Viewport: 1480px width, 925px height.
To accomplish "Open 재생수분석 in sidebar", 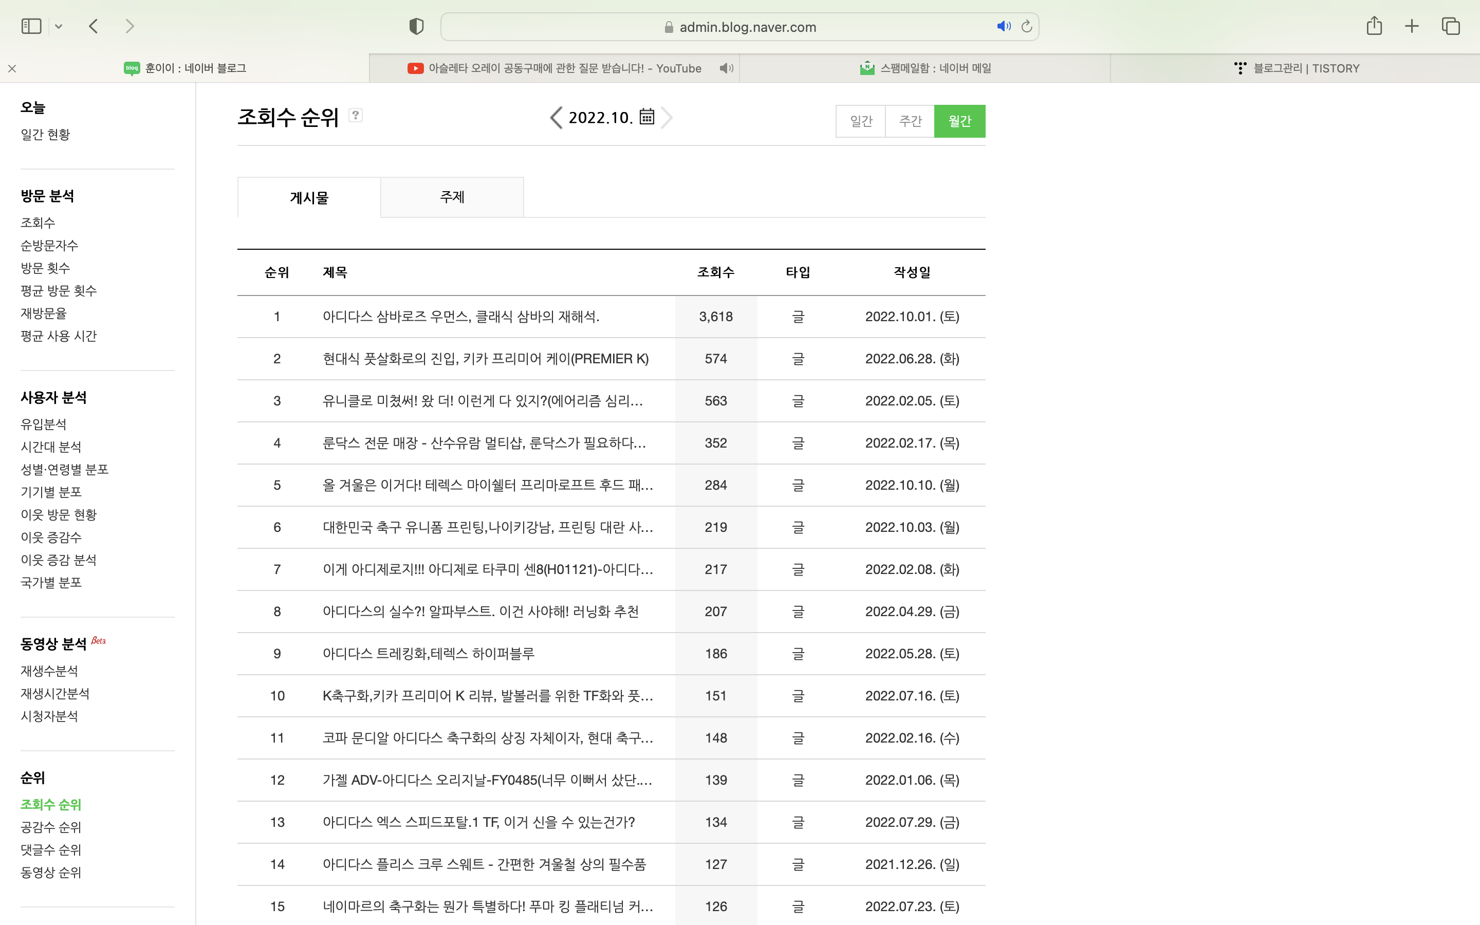I will [49, 671].
